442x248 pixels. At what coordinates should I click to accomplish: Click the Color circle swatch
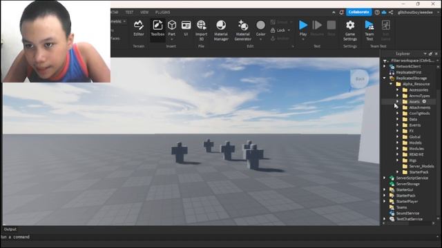261,25
